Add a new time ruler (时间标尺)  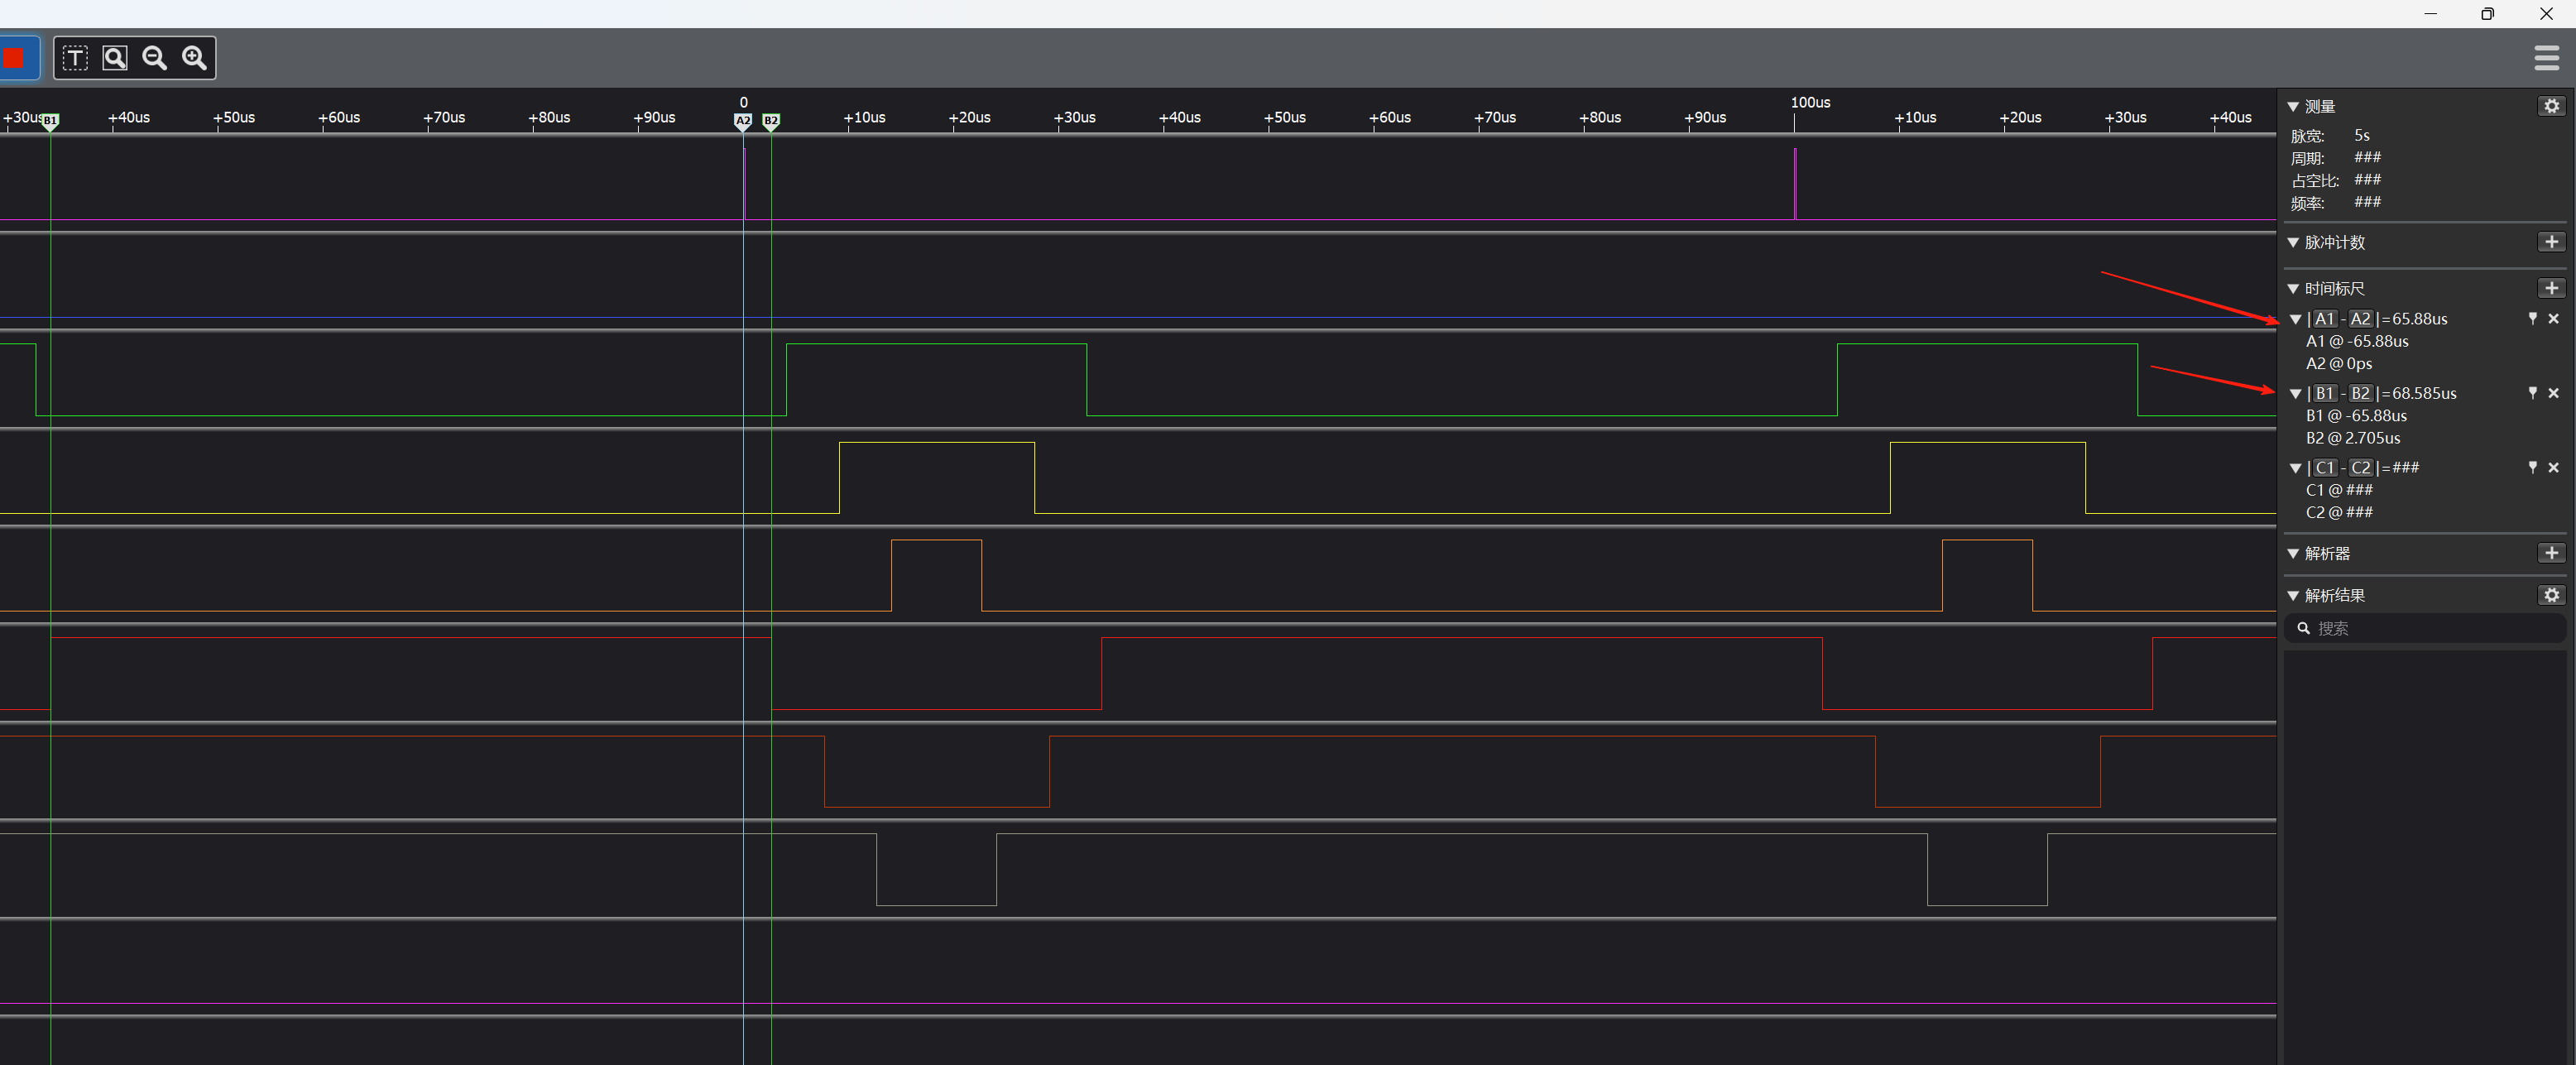(2551, 288)
